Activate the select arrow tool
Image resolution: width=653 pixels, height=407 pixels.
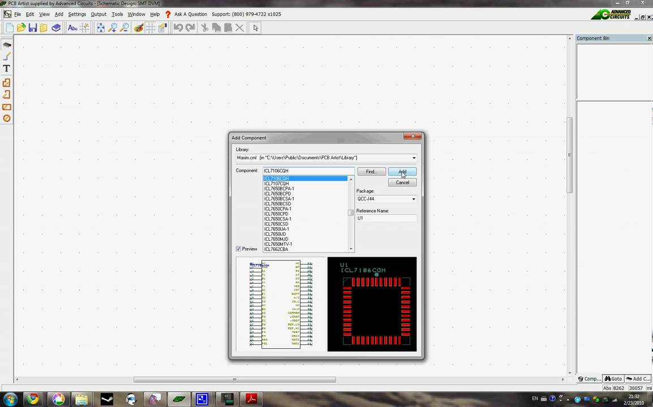coord(255,28)
